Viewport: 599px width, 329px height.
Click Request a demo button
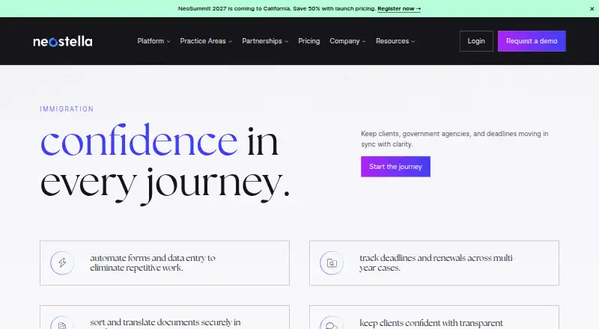532,41
